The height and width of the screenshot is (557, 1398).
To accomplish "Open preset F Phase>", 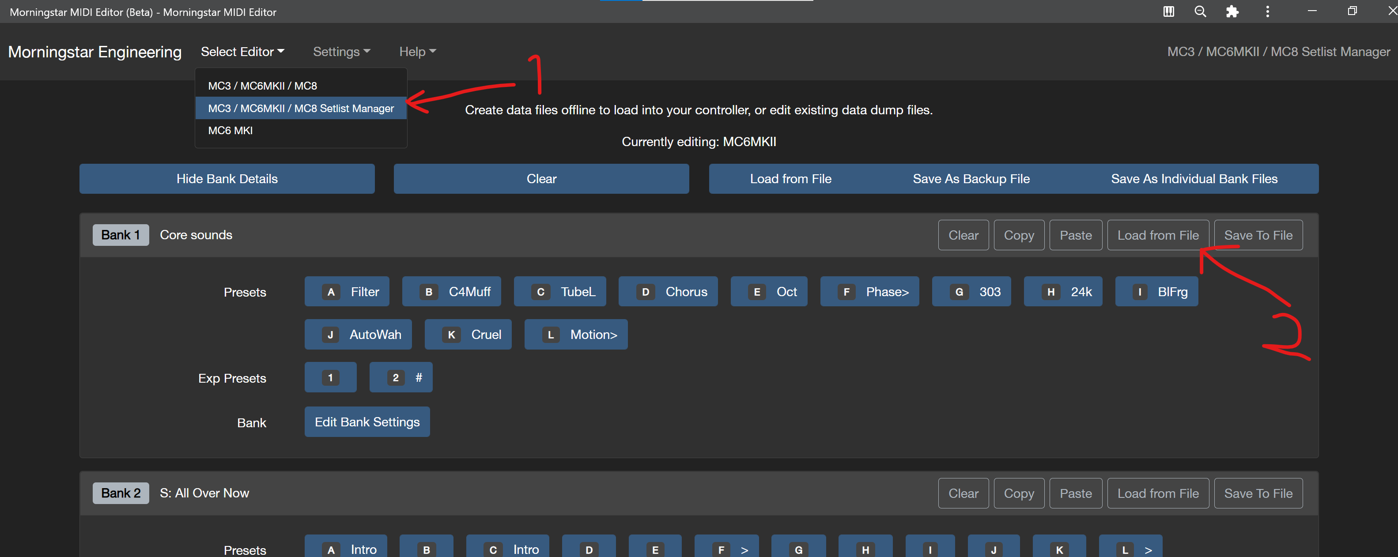I will click(869, 291).
